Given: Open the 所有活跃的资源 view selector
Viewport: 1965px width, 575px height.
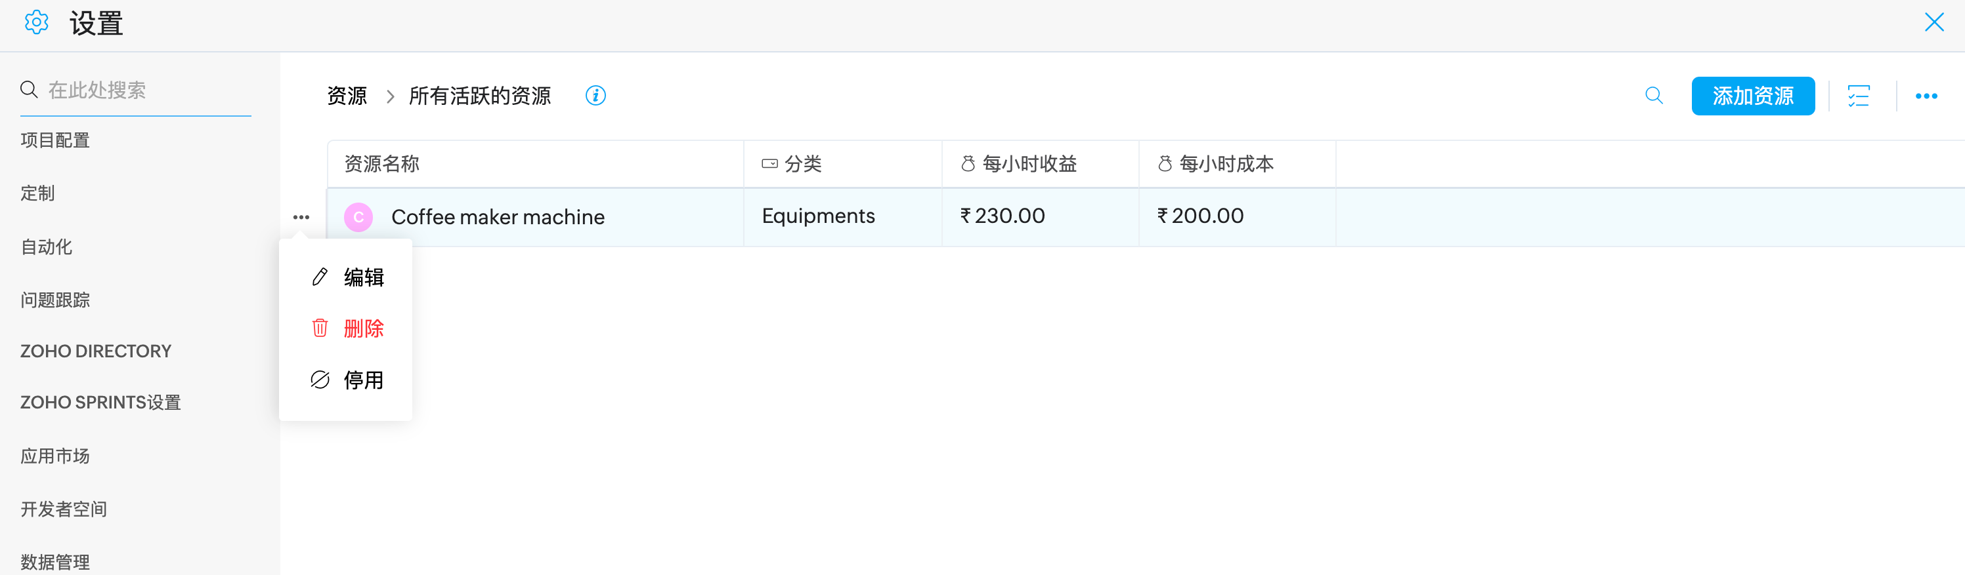Looking at the screenshot, I should 480,96.
